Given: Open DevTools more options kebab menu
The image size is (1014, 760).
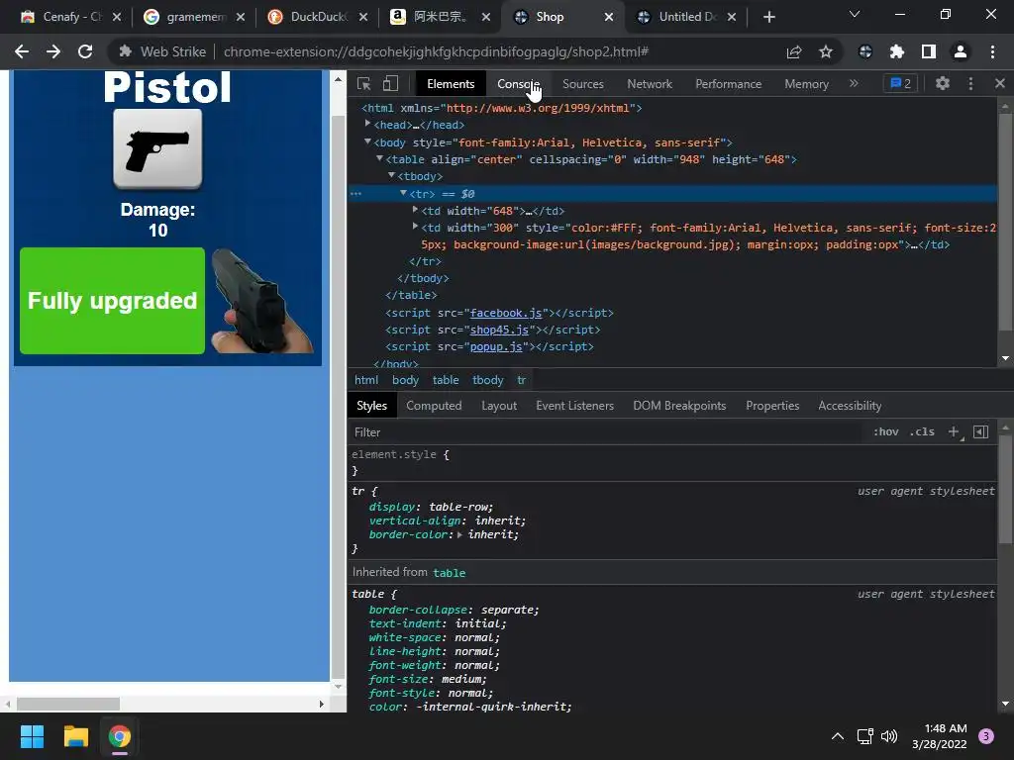Looking at the screenshot, I should click(970, 83).
